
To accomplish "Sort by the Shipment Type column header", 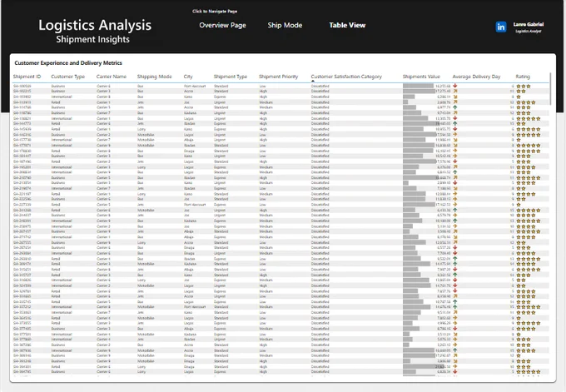I will coord(231,77).
